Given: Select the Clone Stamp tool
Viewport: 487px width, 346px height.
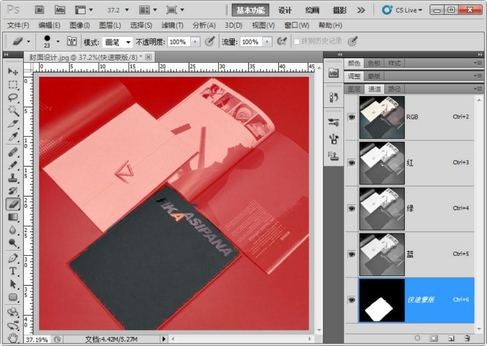Looking at the screenshot, I should 13,177.
